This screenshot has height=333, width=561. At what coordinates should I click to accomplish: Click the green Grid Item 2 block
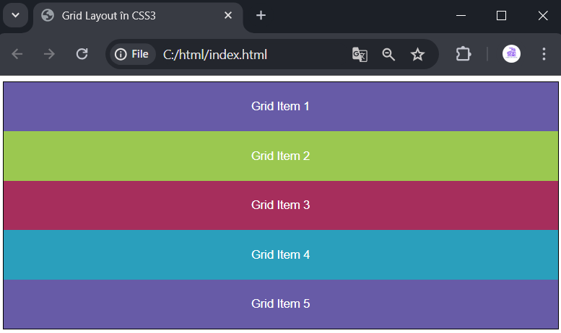(x=280, y=156)
